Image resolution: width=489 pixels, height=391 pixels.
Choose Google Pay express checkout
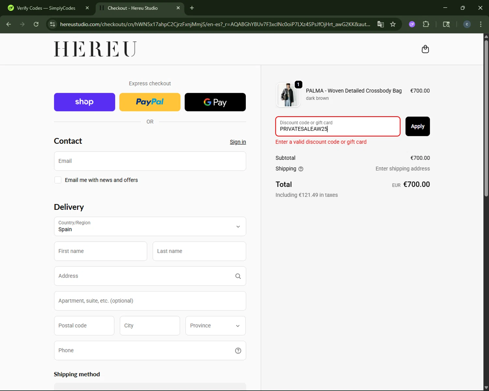click(x=215, y=102)
